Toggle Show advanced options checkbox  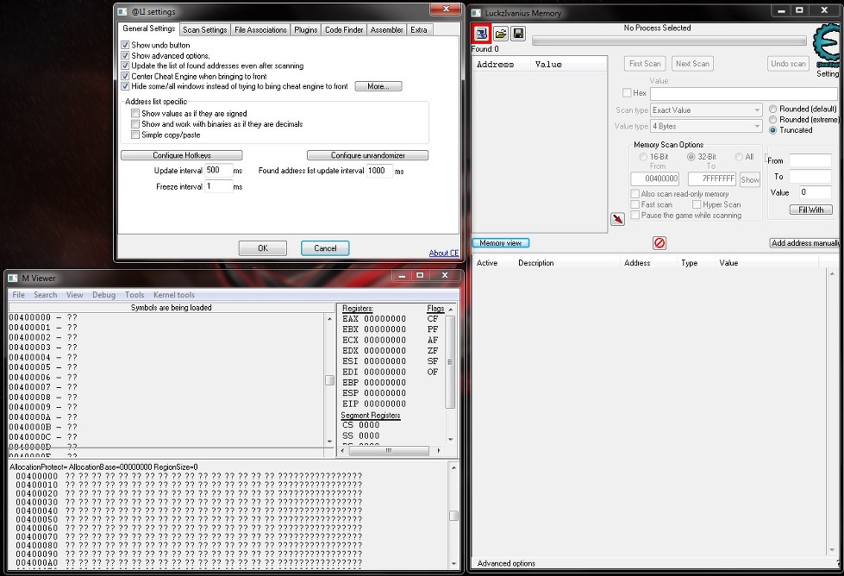point(125,55)
